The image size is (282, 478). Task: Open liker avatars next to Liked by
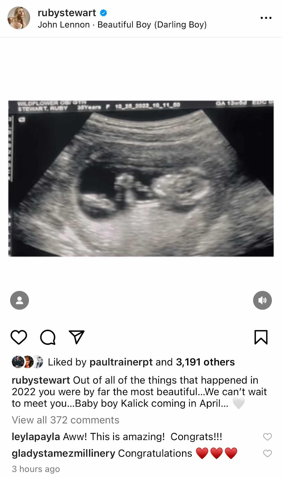(27, 362)
